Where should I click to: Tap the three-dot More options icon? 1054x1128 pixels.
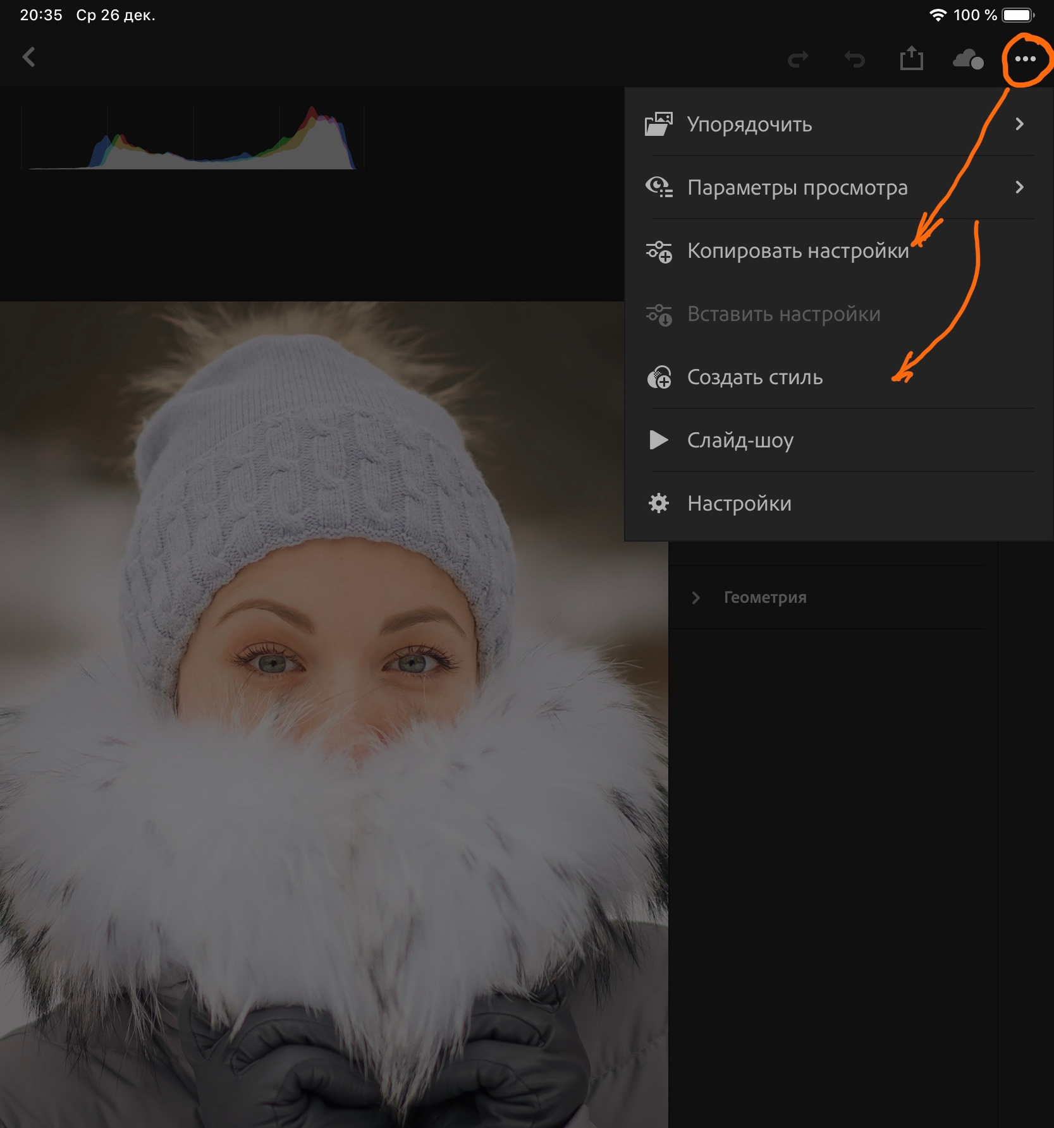pyautogui.click(x=1025, y=59)
